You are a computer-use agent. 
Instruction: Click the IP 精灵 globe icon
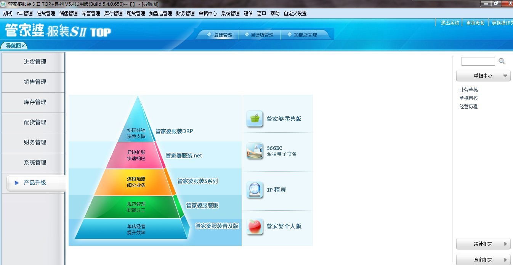click(x=255, y=190)
